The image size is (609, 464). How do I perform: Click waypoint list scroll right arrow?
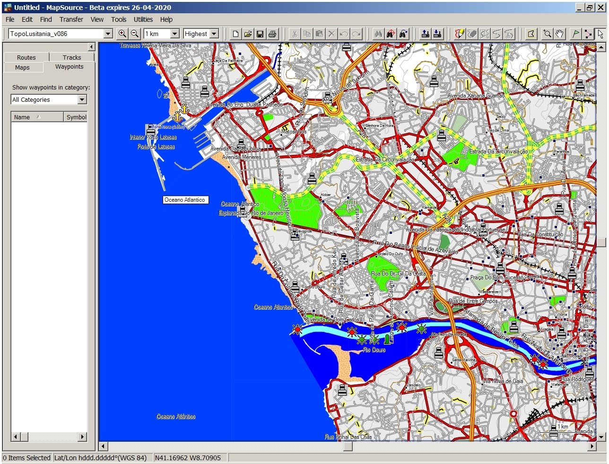pos(83,437)
